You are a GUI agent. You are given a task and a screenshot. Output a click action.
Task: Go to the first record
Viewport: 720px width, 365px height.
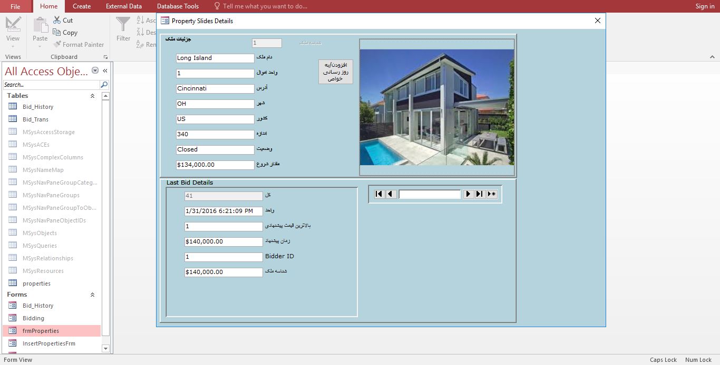379,194
